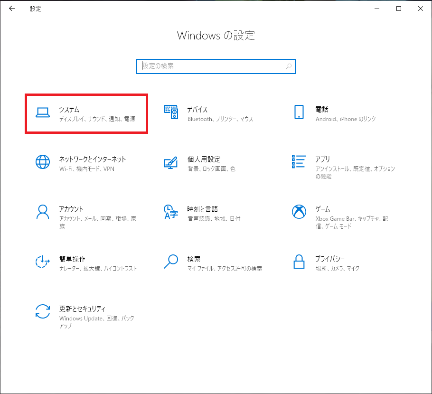Screen dimensions: 432x394
Task: Select the 簡単操作 accessibility icon
Action: pos(43,262)
